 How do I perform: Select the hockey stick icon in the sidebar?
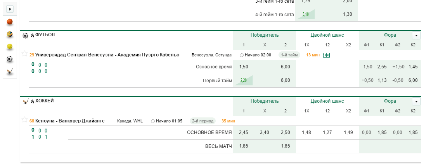[10, 71]
